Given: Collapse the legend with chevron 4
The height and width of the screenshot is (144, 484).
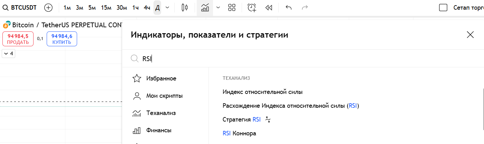Looking at the screenshot, I should point(9,54).
